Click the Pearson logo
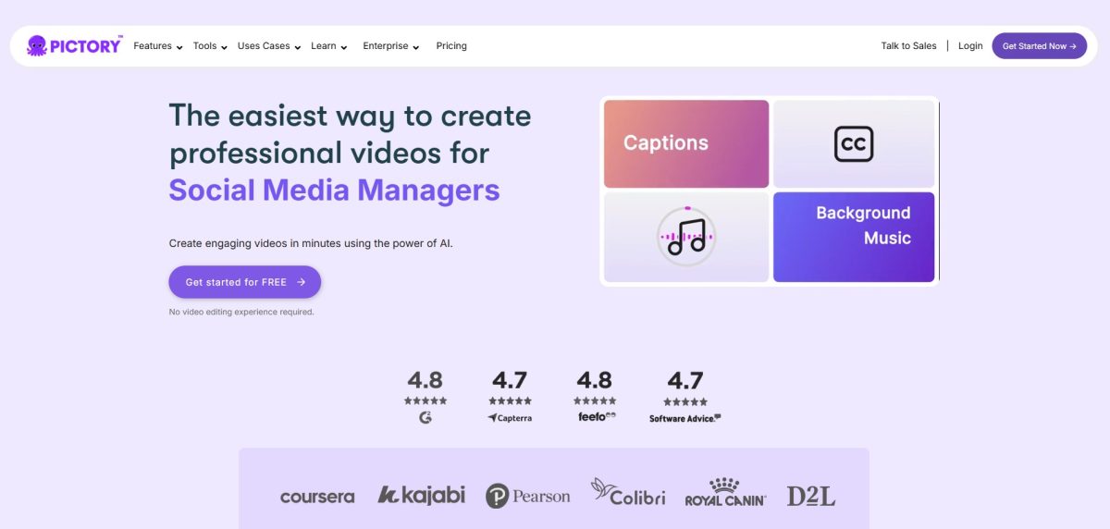 point(528,496)
